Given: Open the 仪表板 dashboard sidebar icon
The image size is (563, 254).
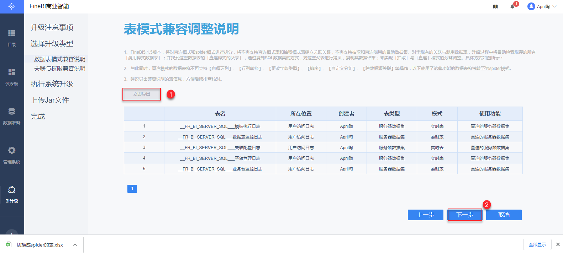Looking at the screenshot, I should pyautogui.click(x=12, y=72).
